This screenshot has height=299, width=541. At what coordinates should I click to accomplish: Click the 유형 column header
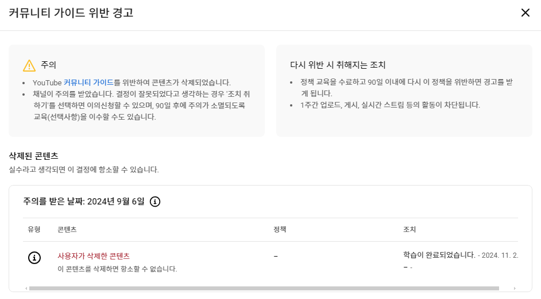click(34, 230)
